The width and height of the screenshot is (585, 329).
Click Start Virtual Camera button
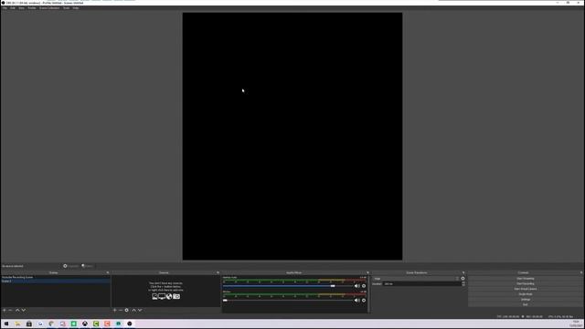(x=525, y=289)
